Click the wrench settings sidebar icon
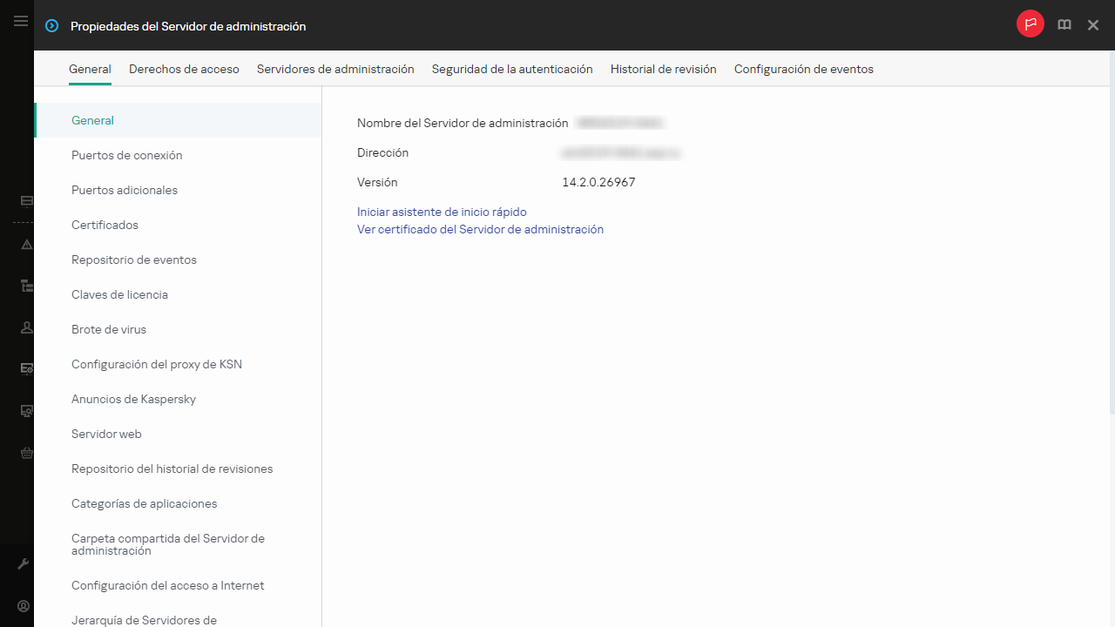This screenshot has height=627, width=1115. [24, 564]
